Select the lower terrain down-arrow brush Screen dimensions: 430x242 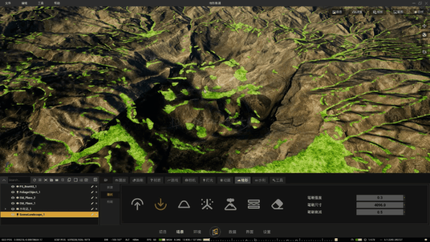(160, 204)
